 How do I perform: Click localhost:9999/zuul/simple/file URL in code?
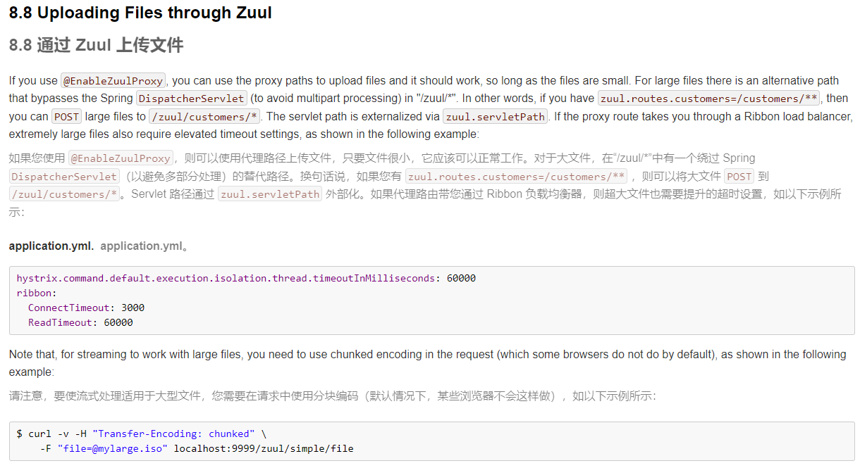pyautogui.click(x=264, y=448)
